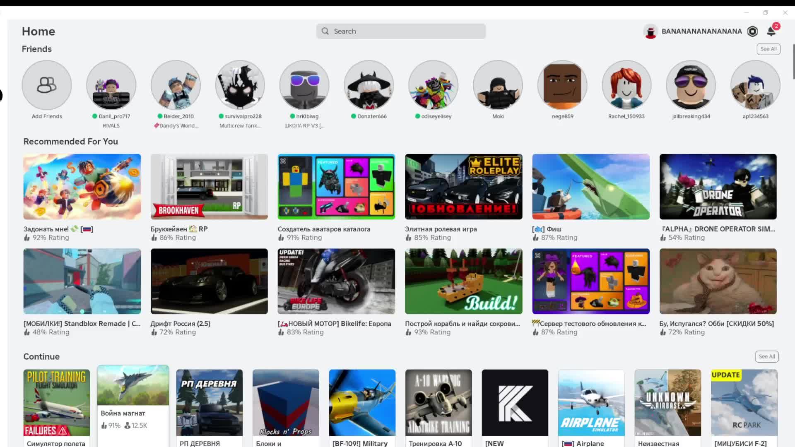
Task: Open Rachel_150933 friend avatar
Action: coord(626,85)
